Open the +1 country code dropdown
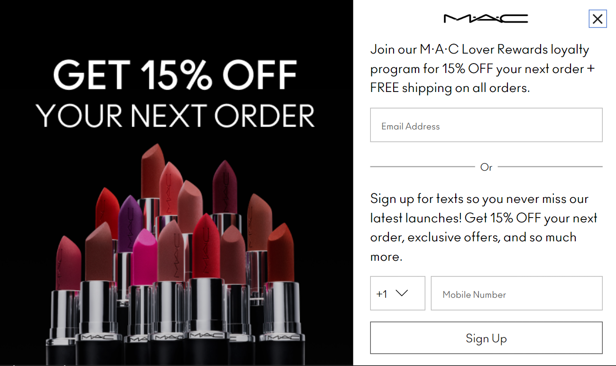The image size is (616, 366). [397, 293]
